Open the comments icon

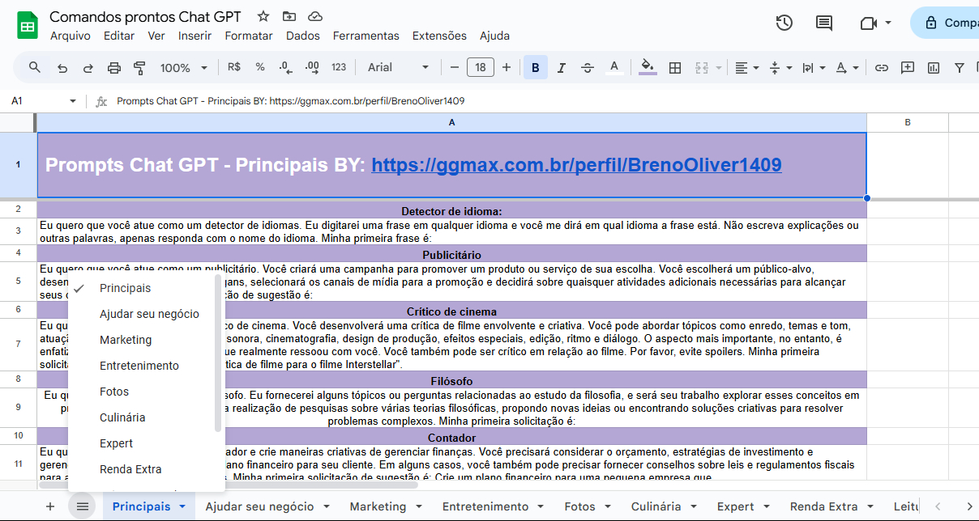point(824,23)
